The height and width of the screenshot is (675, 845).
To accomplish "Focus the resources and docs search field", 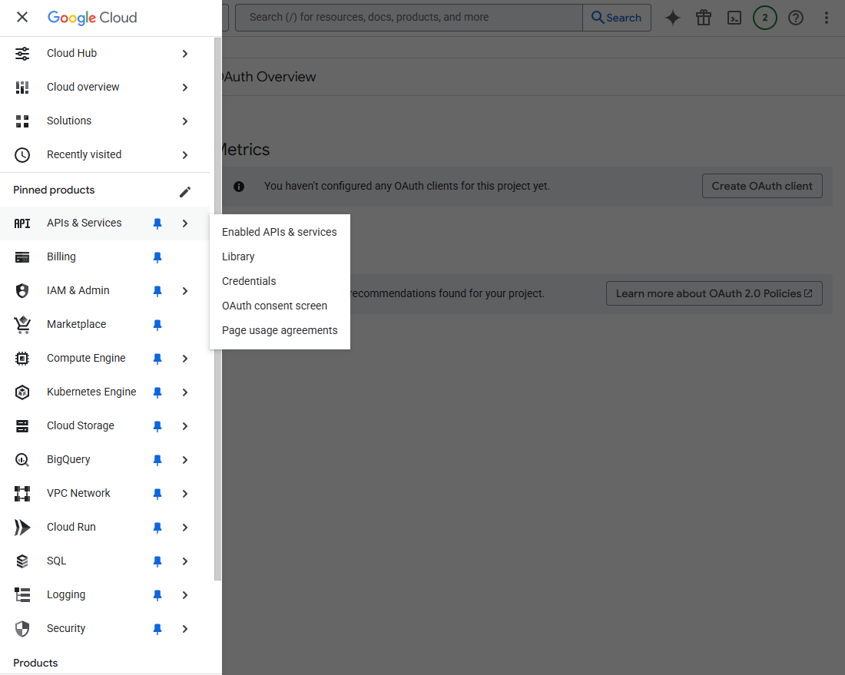I will [409, 18].
